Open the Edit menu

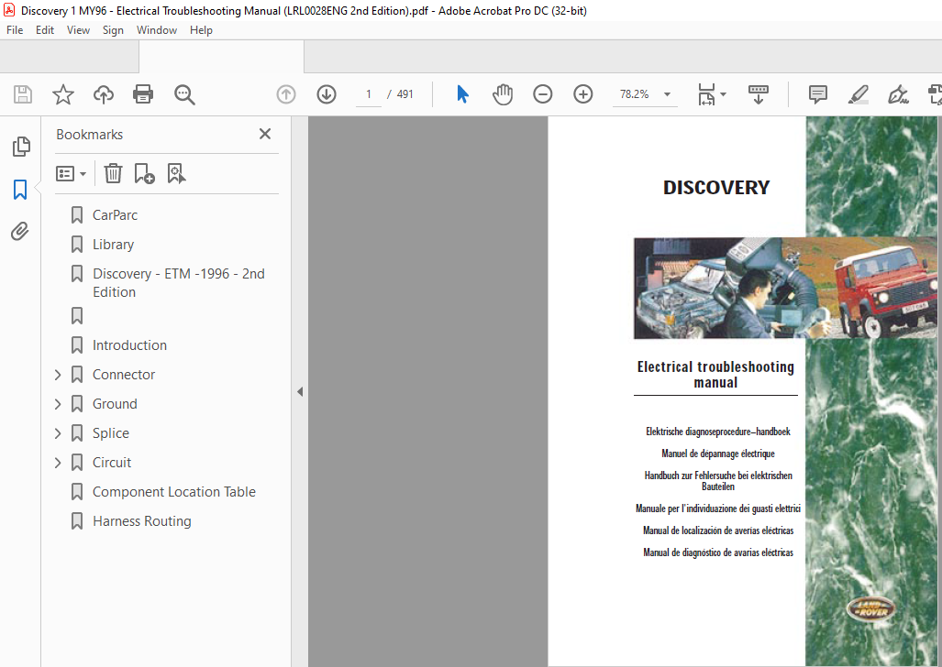coord(45,30)
